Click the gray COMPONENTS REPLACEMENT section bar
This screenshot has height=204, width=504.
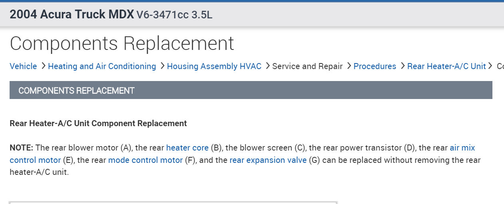tap(251, 90)
